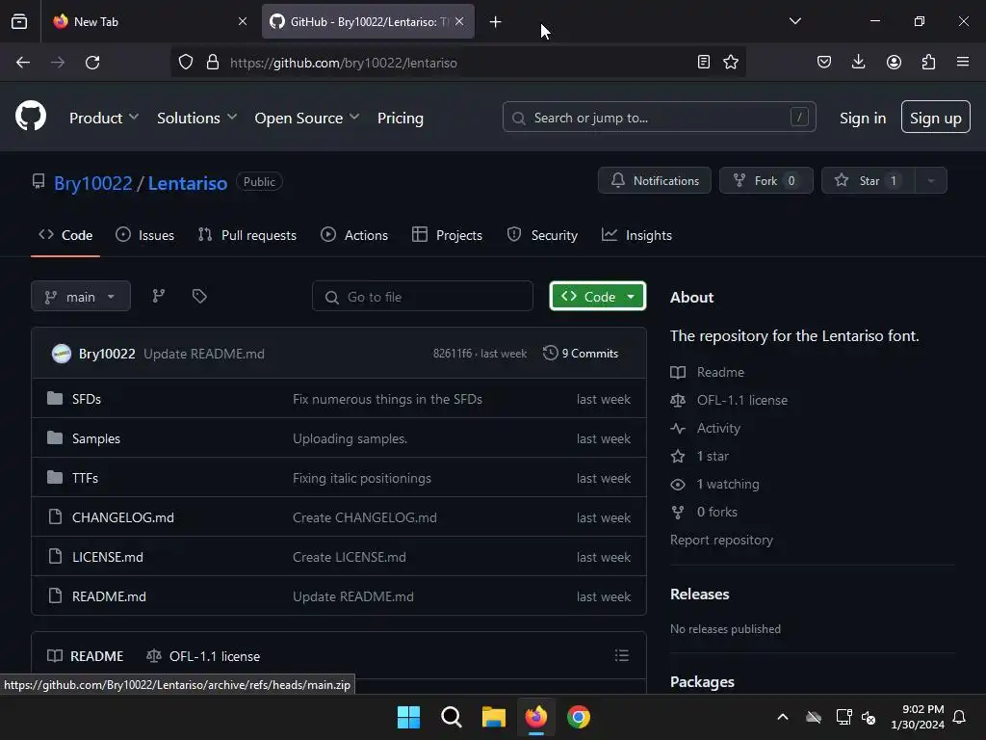This screenshot has width=986, height=740.
Task: Open the Bry10022 owner link
Action: 93,183
